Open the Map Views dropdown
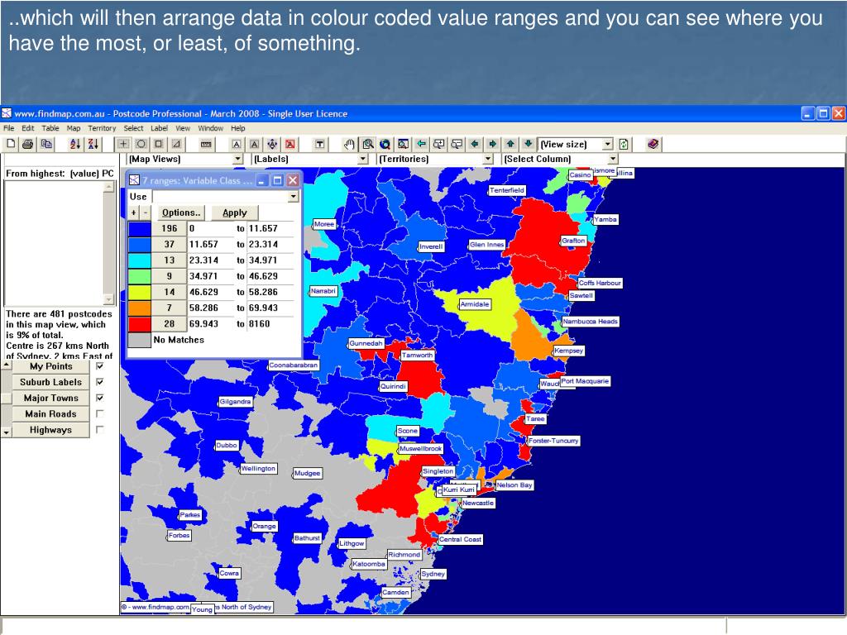Screen dimensions: 847x635 click(x=237, y=159)
